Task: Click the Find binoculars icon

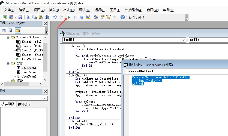Action: 47,17
